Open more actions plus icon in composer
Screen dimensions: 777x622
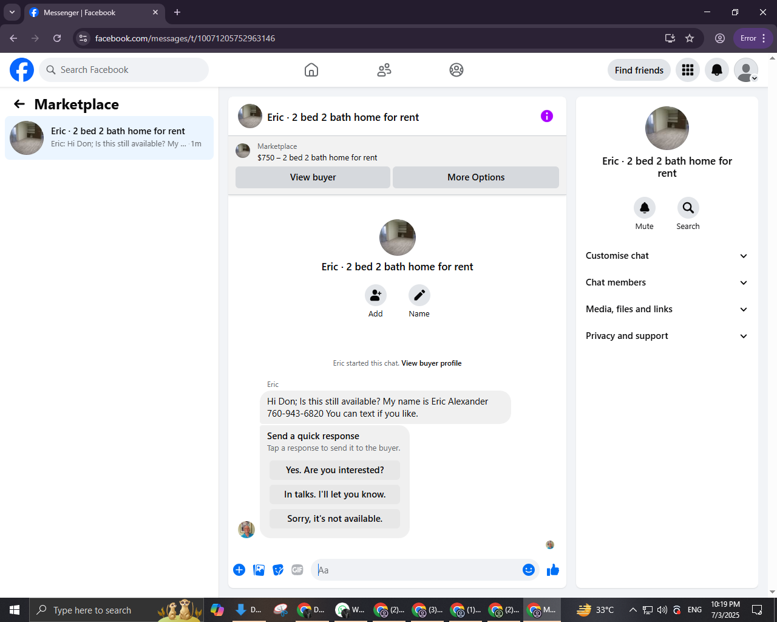[x=239, y=570]
